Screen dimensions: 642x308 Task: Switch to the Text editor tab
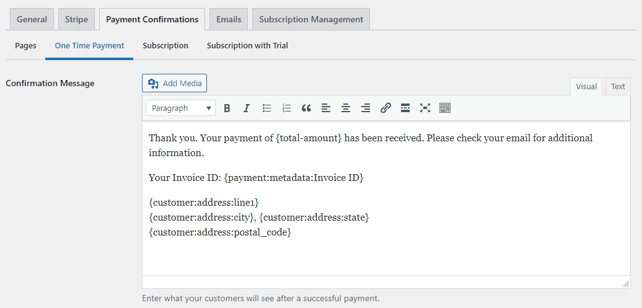(618, 86)
